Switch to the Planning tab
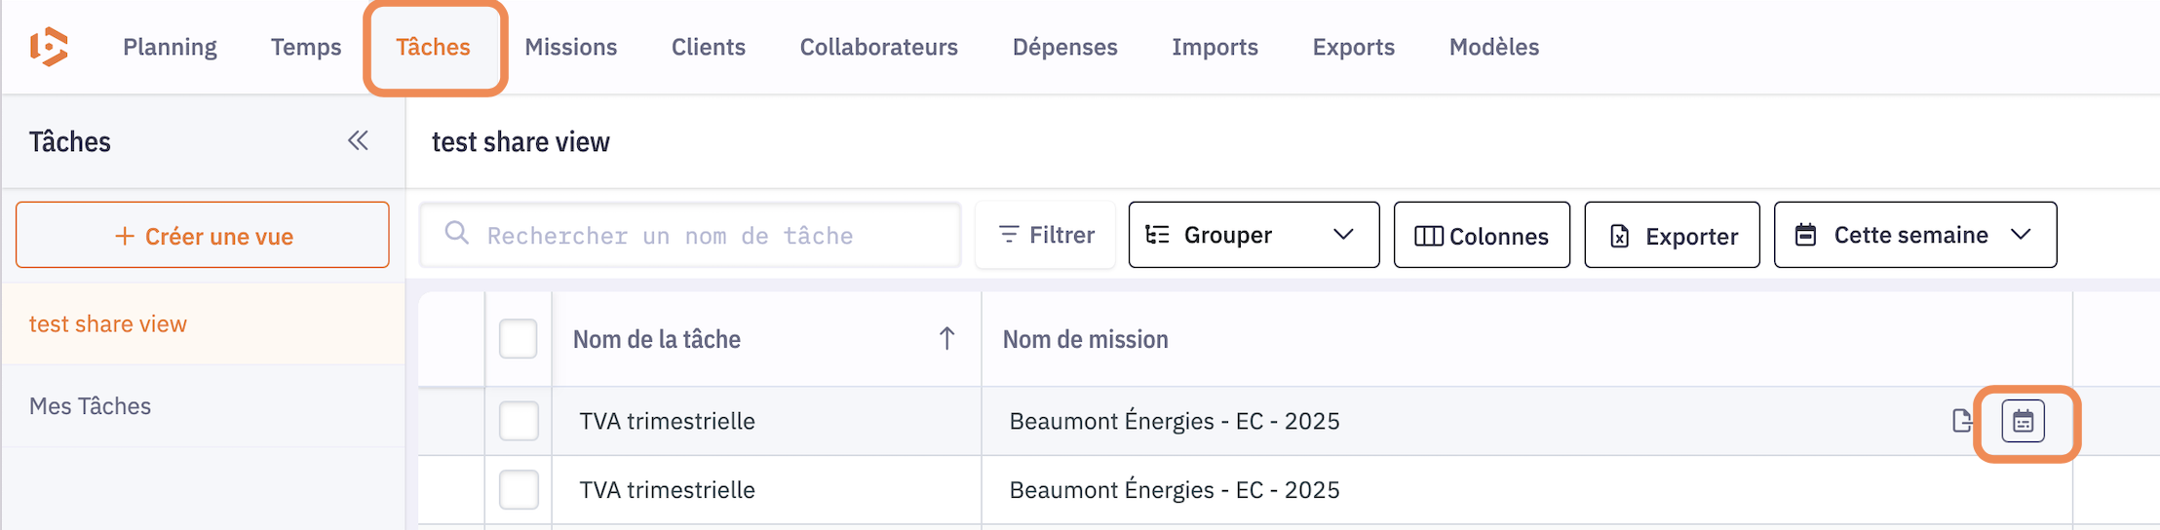2160x530 pixels. [x=170, y=47]
